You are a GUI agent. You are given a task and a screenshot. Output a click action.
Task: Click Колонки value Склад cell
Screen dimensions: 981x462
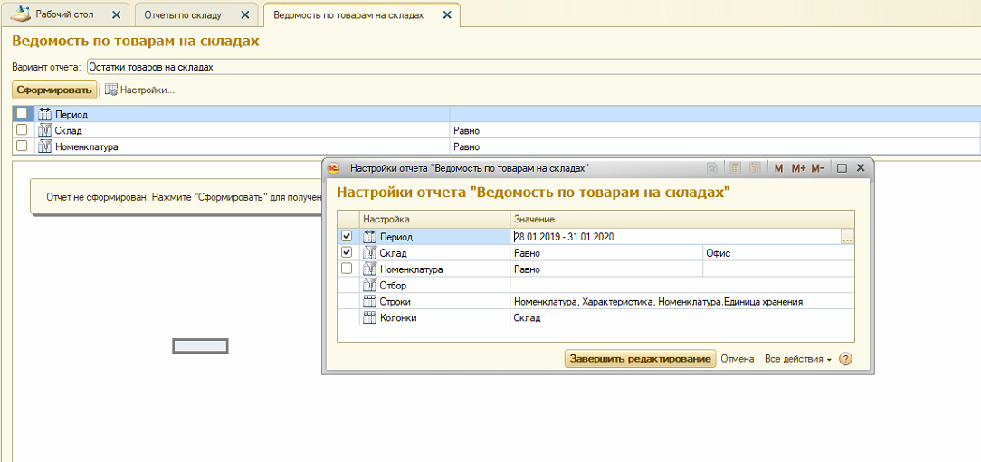tap(682, 317)
